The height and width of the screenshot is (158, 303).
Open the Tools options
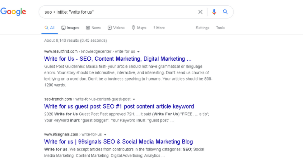[220, 28]
